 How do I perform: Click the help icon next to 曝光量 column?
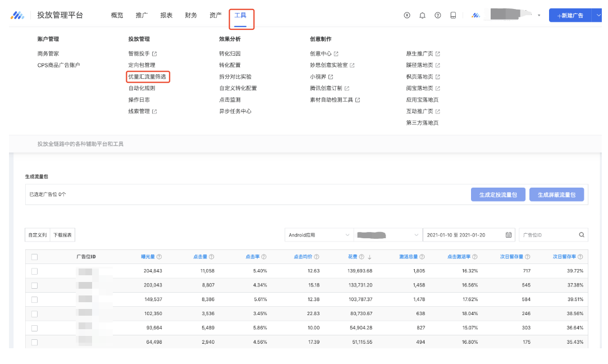click(x=159, y=257)
